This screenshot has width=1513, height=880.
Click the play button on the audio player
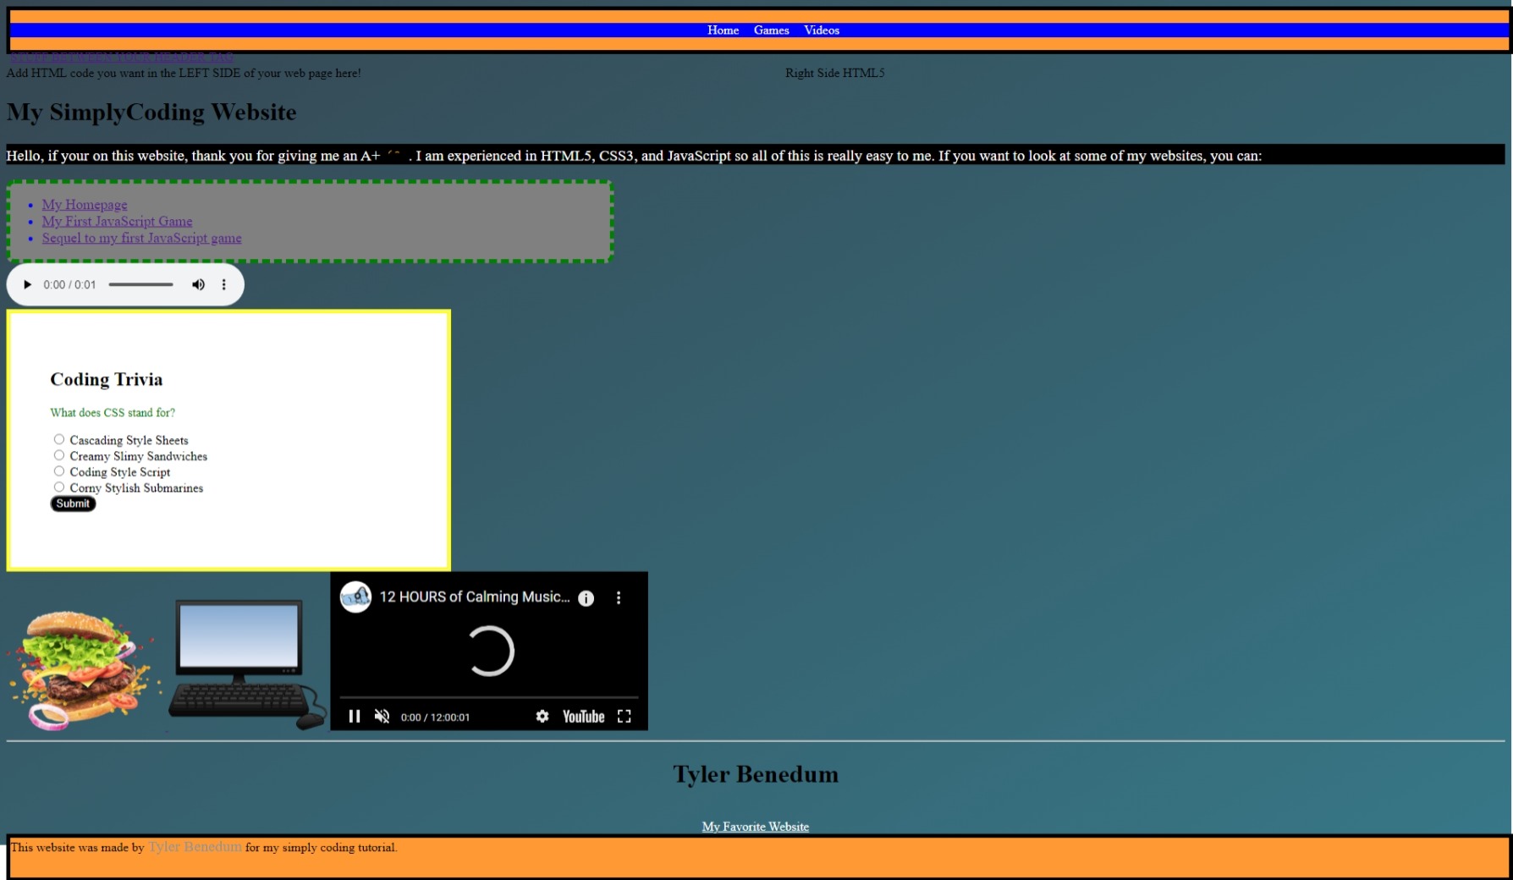(x=27, y=284)
